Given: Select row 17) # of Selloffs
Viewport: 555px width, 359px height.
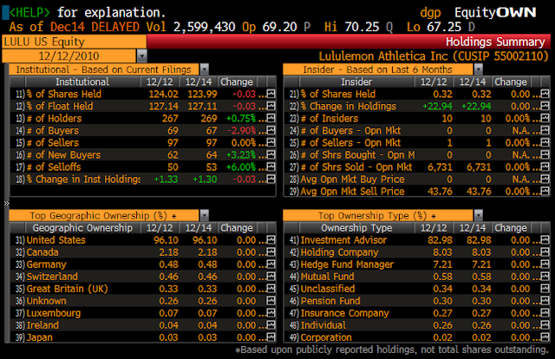Looking at the screenshot, I should click(142, 166).
